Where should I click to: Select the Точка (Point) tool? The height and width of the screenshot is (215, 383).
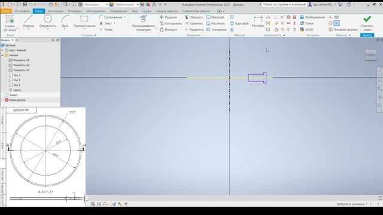(x=106, y=29)
